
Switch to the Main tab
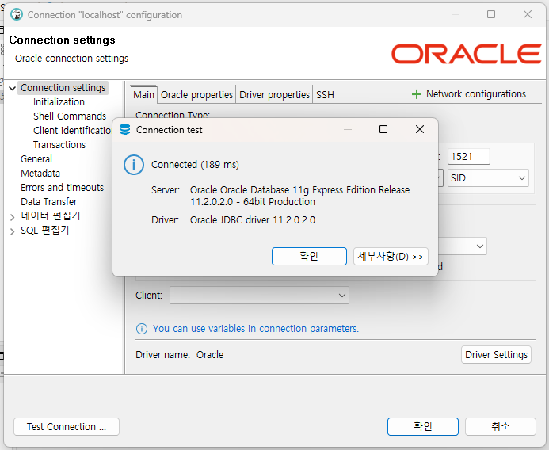(x=143, y=94)
